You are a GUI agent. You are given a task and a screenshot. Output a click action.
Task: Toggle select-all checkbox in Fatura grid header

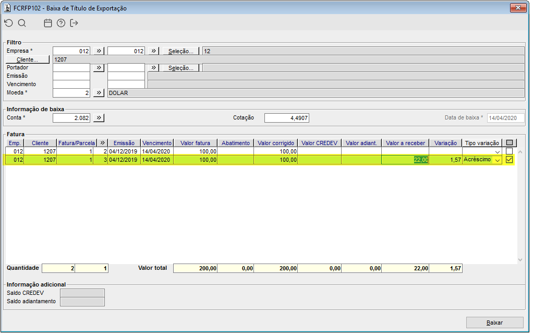[509, 143]
